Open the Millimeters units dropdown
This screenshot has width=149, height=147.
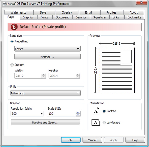[x=45, y=93]
